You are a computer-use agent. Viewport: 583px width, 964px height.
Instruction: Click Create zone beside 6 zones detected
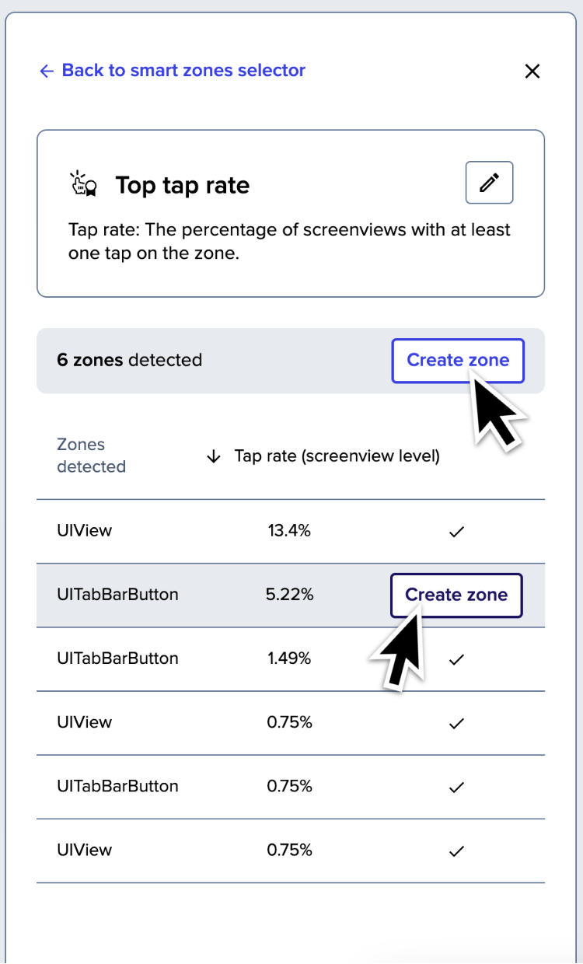pos(458,361)
